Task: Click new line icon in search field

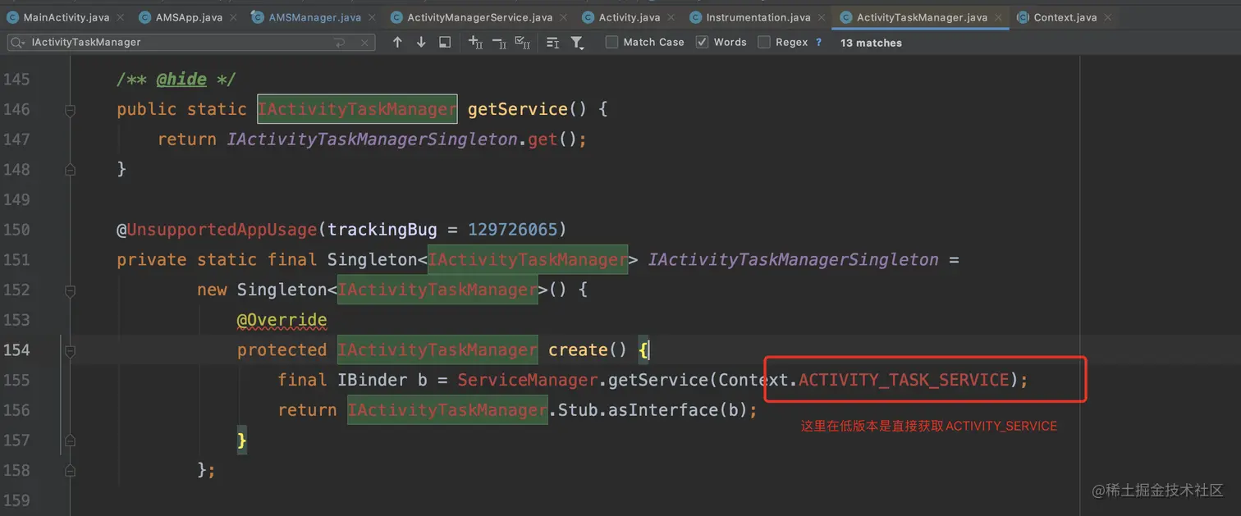Action: point(340,42)
